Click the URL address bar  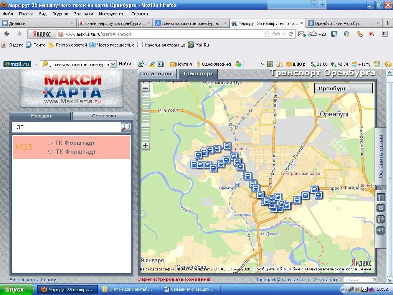(x=163, y=34)
